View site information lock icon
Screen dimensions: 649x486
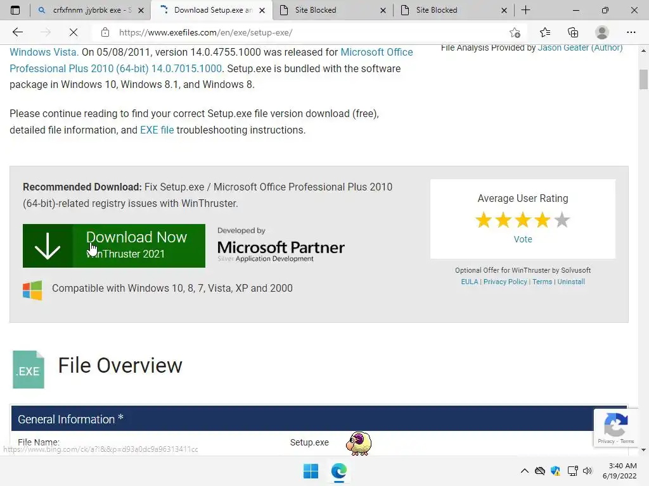[105, 32]
